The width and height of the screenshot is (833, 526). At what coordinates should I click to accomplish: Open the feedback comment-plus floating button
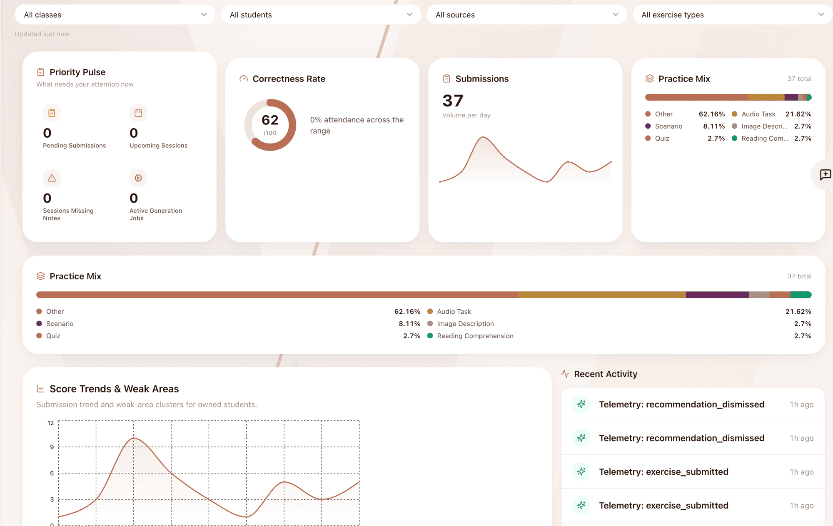pyautogui.click(x=825, y=175)
